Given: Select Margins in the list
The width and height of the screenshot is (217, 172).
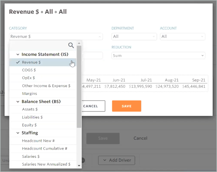Looking at the screenshot, I should coord(30,94).
